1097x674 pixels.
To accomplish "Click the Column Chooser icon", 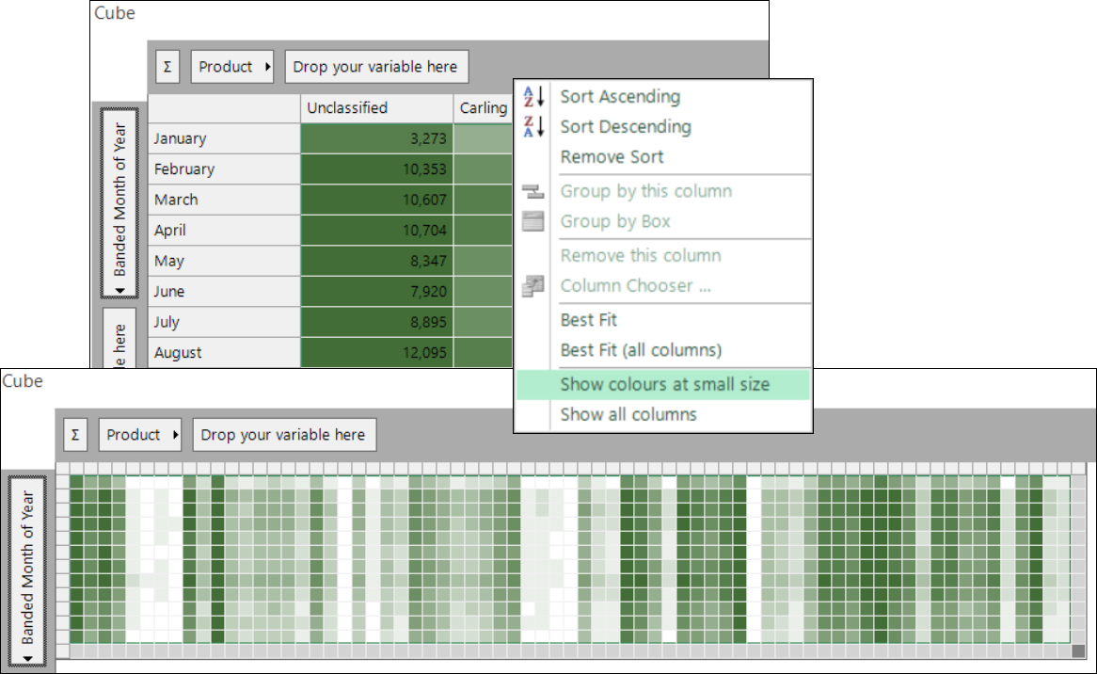I will [533, 285].
